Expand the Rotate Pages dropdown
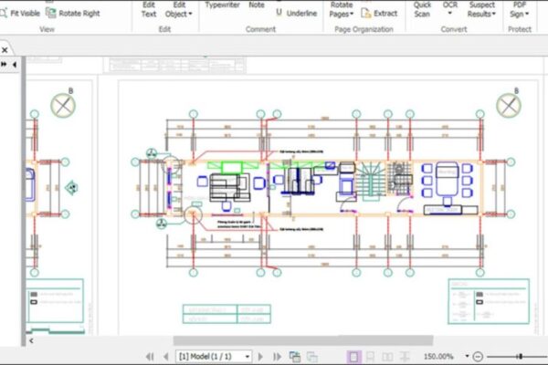Screen dimensions: 548x365 pyautogui.click(x=342, y=9)
